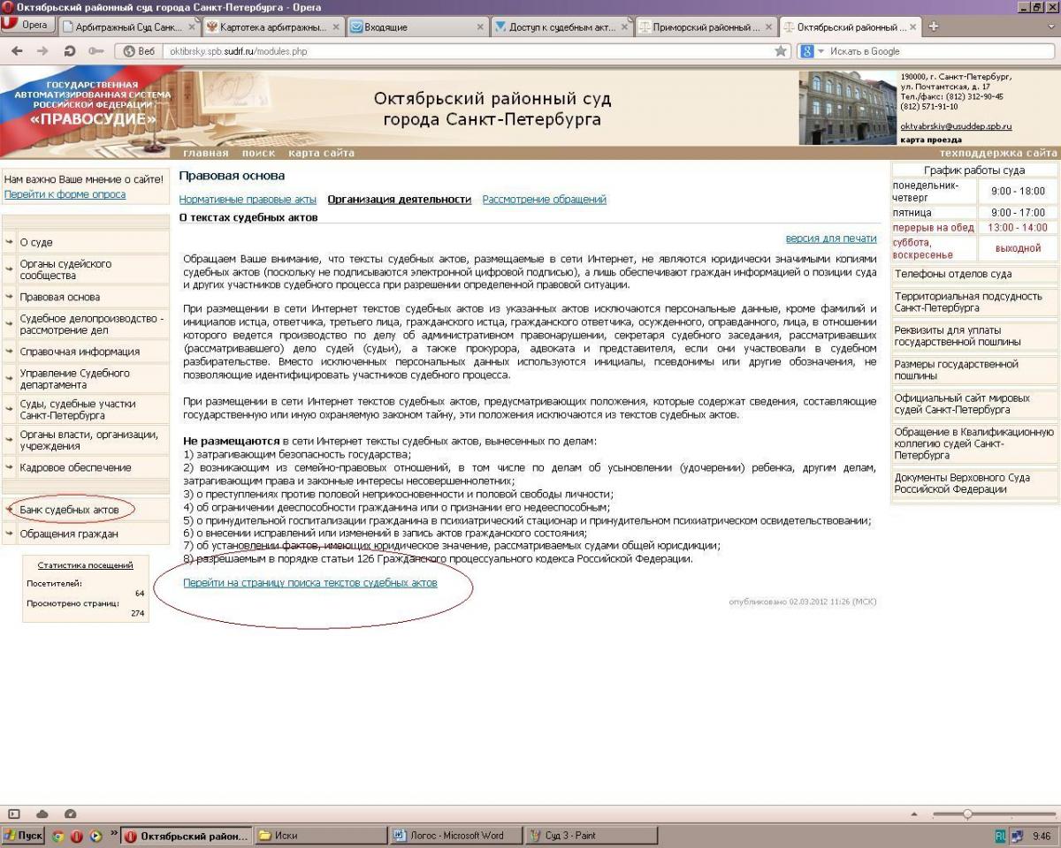This screenshot has height=848, width=1061.
Task: Open 'Банк судебных актов' sidebar link
Action: pos(69,510)
